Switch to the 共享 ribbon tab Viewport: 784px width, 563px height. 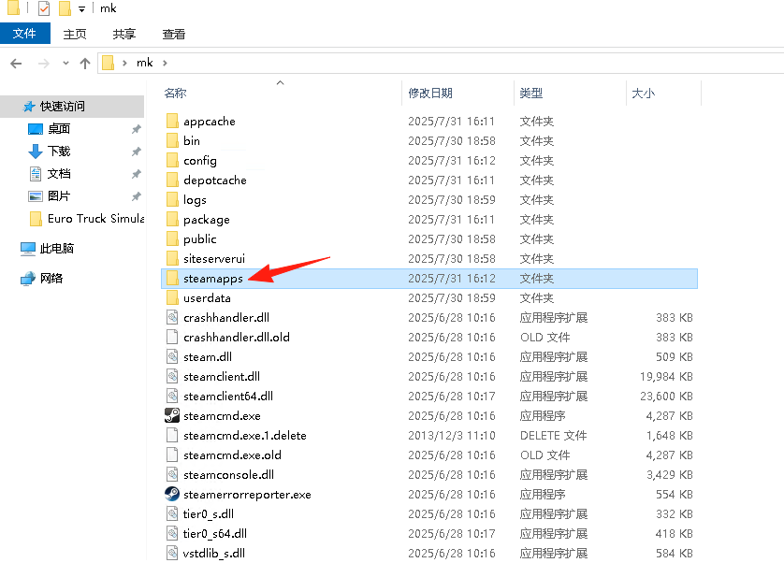point(124,34)
